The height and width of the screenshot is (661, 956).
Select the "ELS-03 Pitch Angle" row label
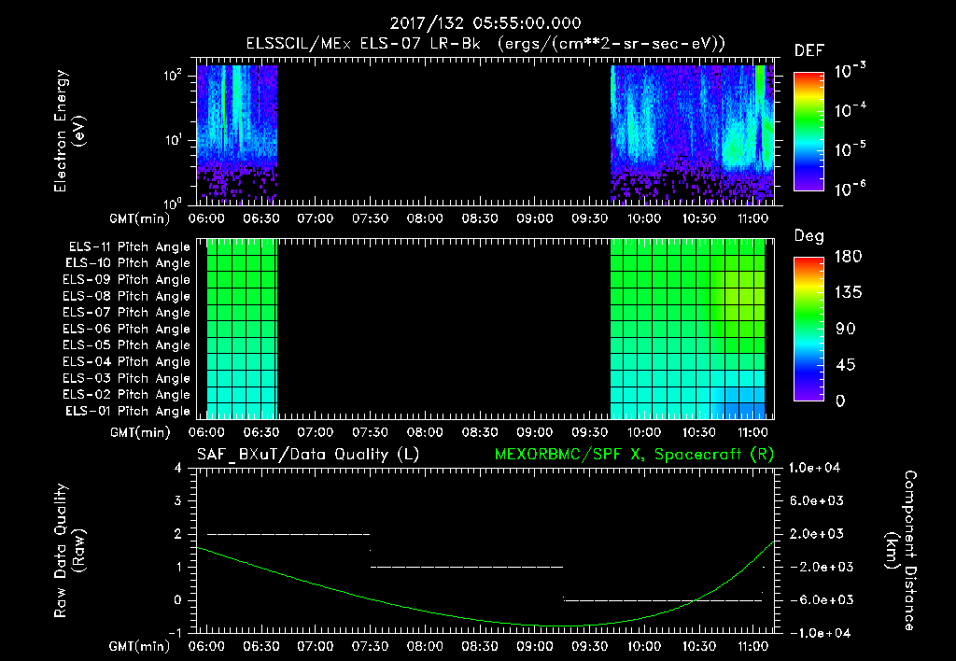point(127,379)
